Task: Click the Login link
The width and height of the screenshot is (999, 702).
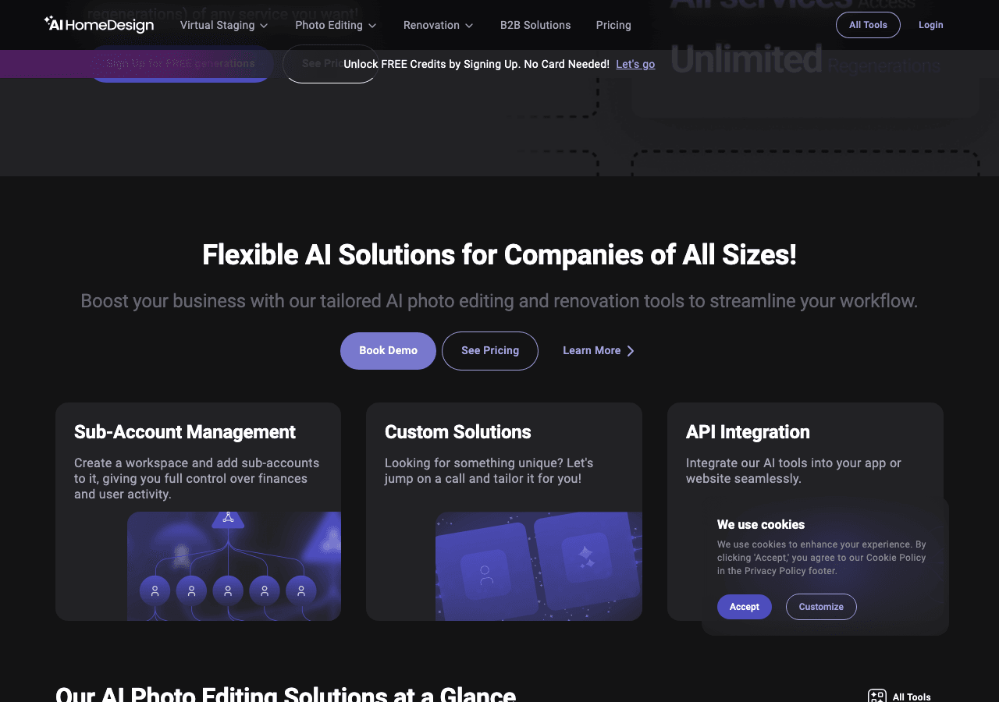Action: (x=930, y=25)
